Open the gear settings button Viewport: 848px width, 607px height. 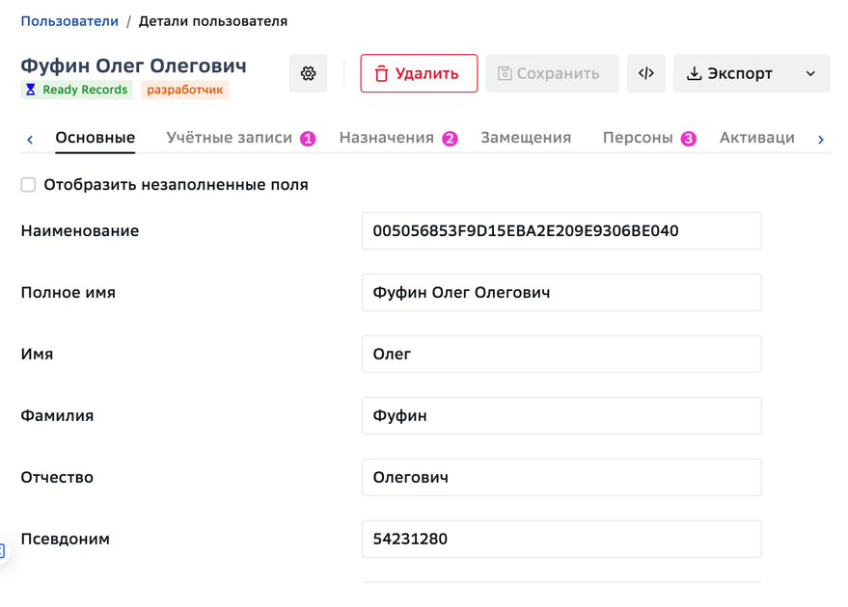[x=309, y=73]
